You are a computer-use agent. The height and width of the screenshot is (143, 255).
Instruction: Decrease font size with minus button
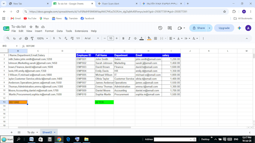(105, 38)
